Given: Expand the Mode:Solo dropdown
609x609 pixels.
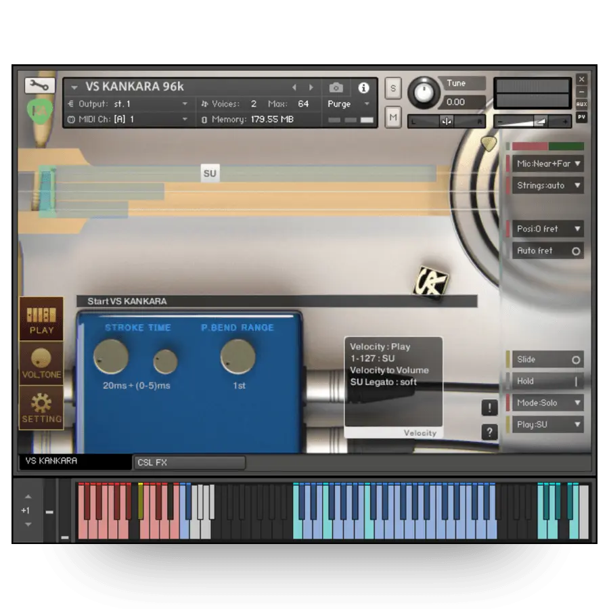Looking at the screenshot, I should [548, 403].
